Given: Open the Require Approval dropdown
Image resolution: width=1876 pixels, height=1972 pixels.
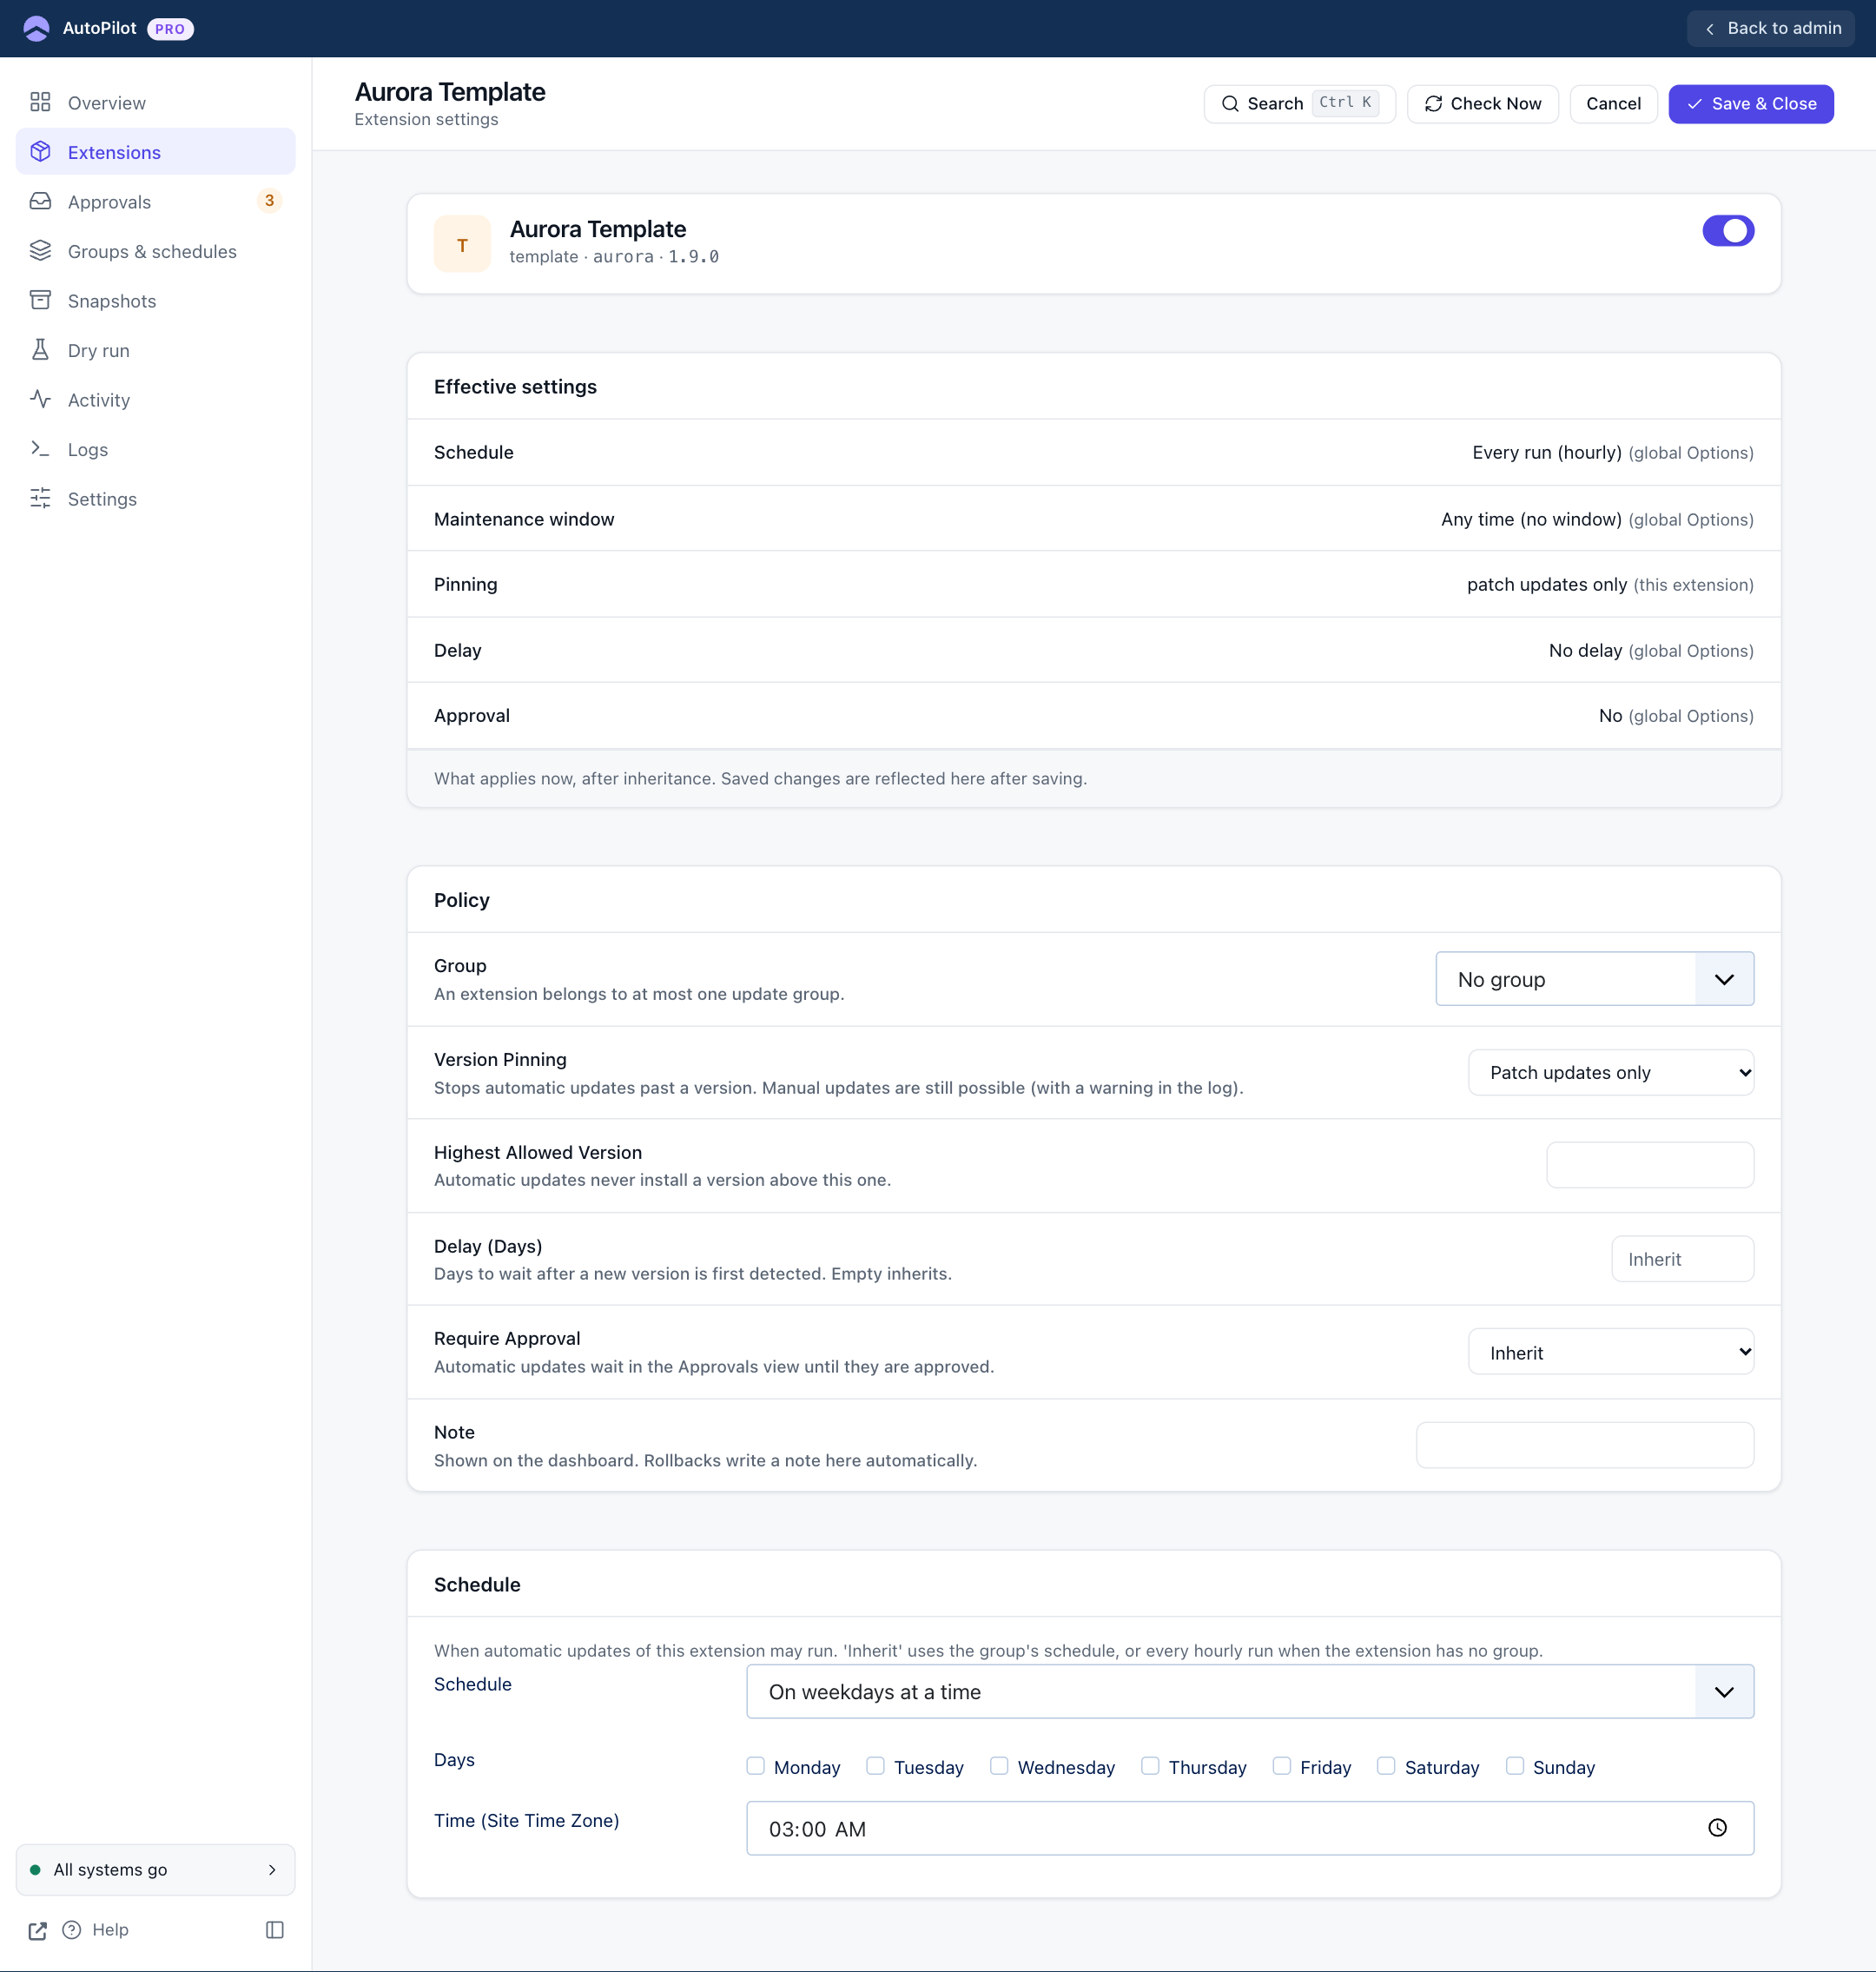Looking at the screenshot, I should tap(1610, 1352).
